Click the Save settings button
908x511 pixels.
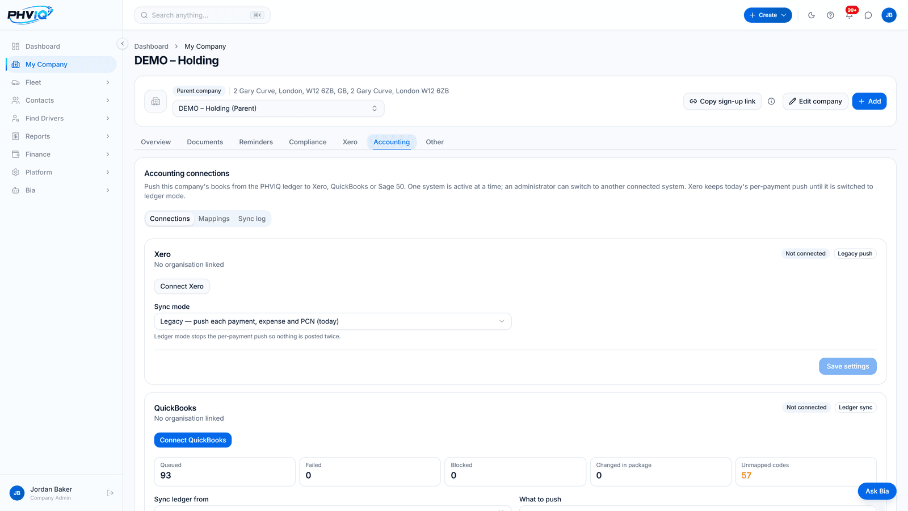click(x=848, y=366)
